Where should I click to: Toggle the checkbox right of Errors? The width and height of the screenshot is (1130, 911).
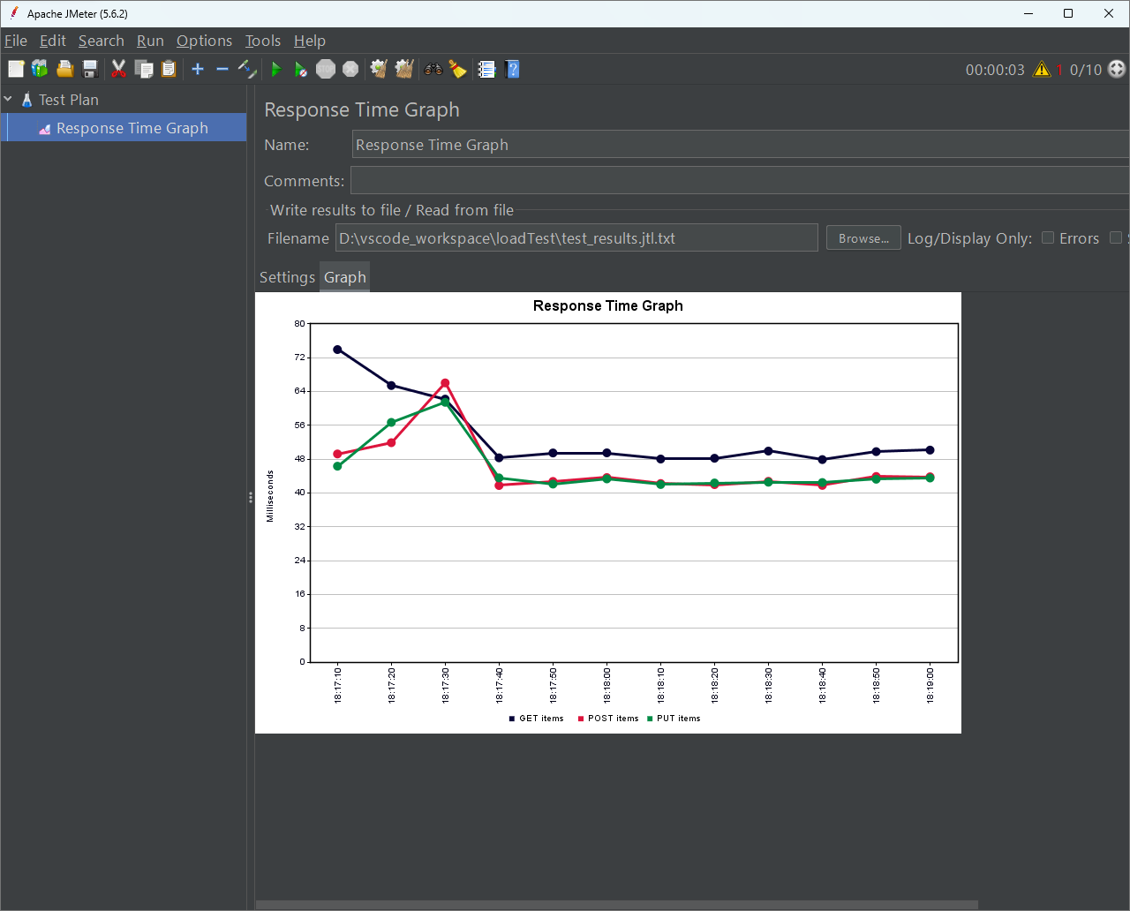pyautogui.click(x=1116, y=238)
